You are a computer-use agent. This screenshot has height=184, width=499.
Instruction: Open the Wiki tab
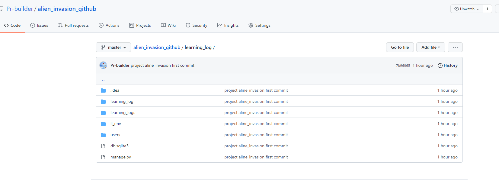coord(168,25)
